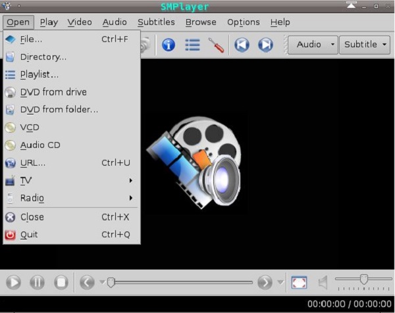The width and height of the screenshot is (395, 313).
Task: Click the DVD from drive disc icon
Action: click(x=10, y=92)
